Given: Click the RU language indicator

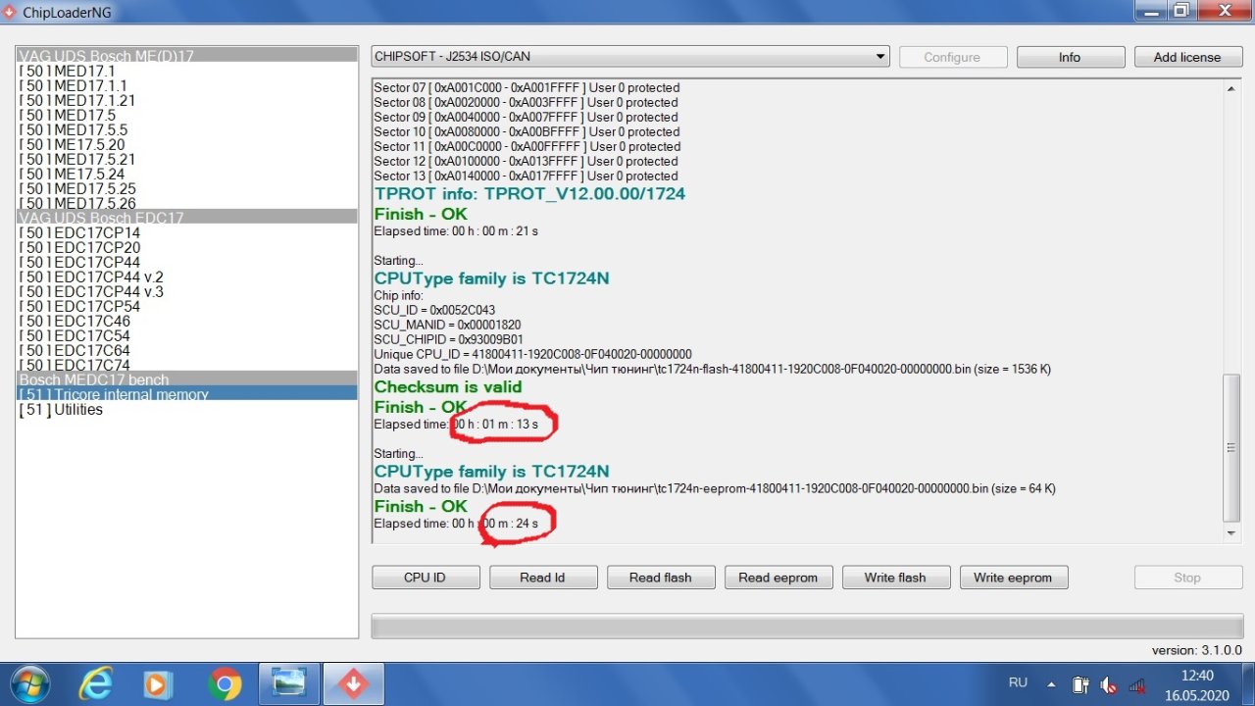Looking at the screenshot, I should [x=1018, y=682].
